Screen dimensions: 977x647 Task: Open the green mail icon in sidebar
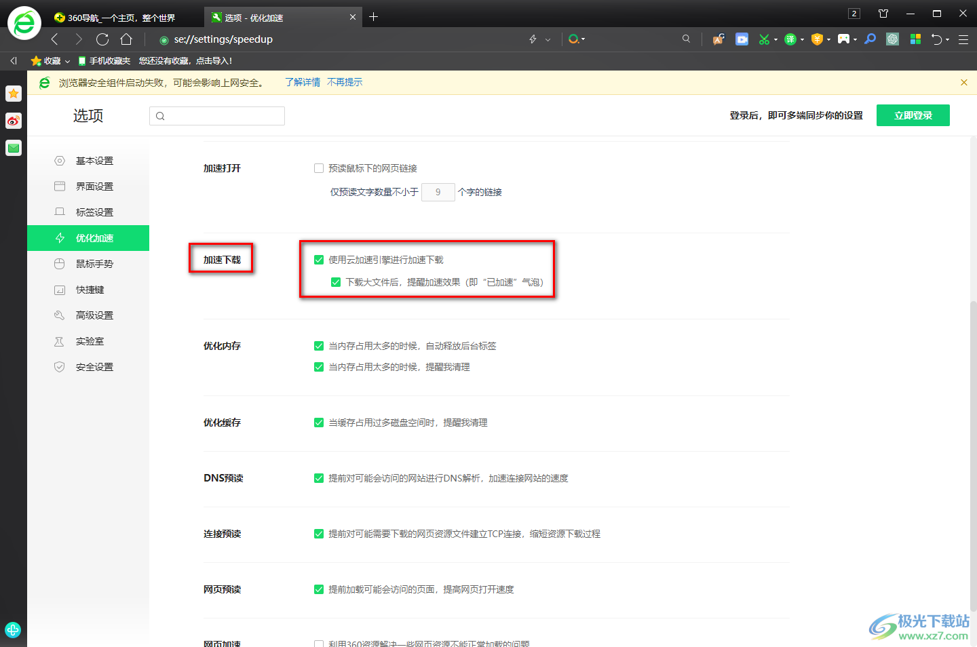[x=14, y=148]
